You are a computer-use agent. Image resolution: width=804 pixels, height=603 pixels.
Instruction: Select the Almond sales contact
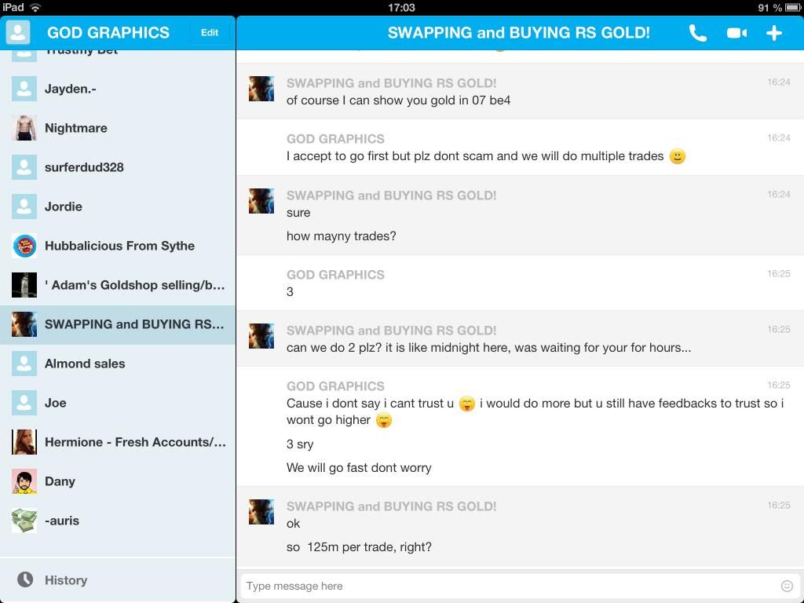point(85,364)
